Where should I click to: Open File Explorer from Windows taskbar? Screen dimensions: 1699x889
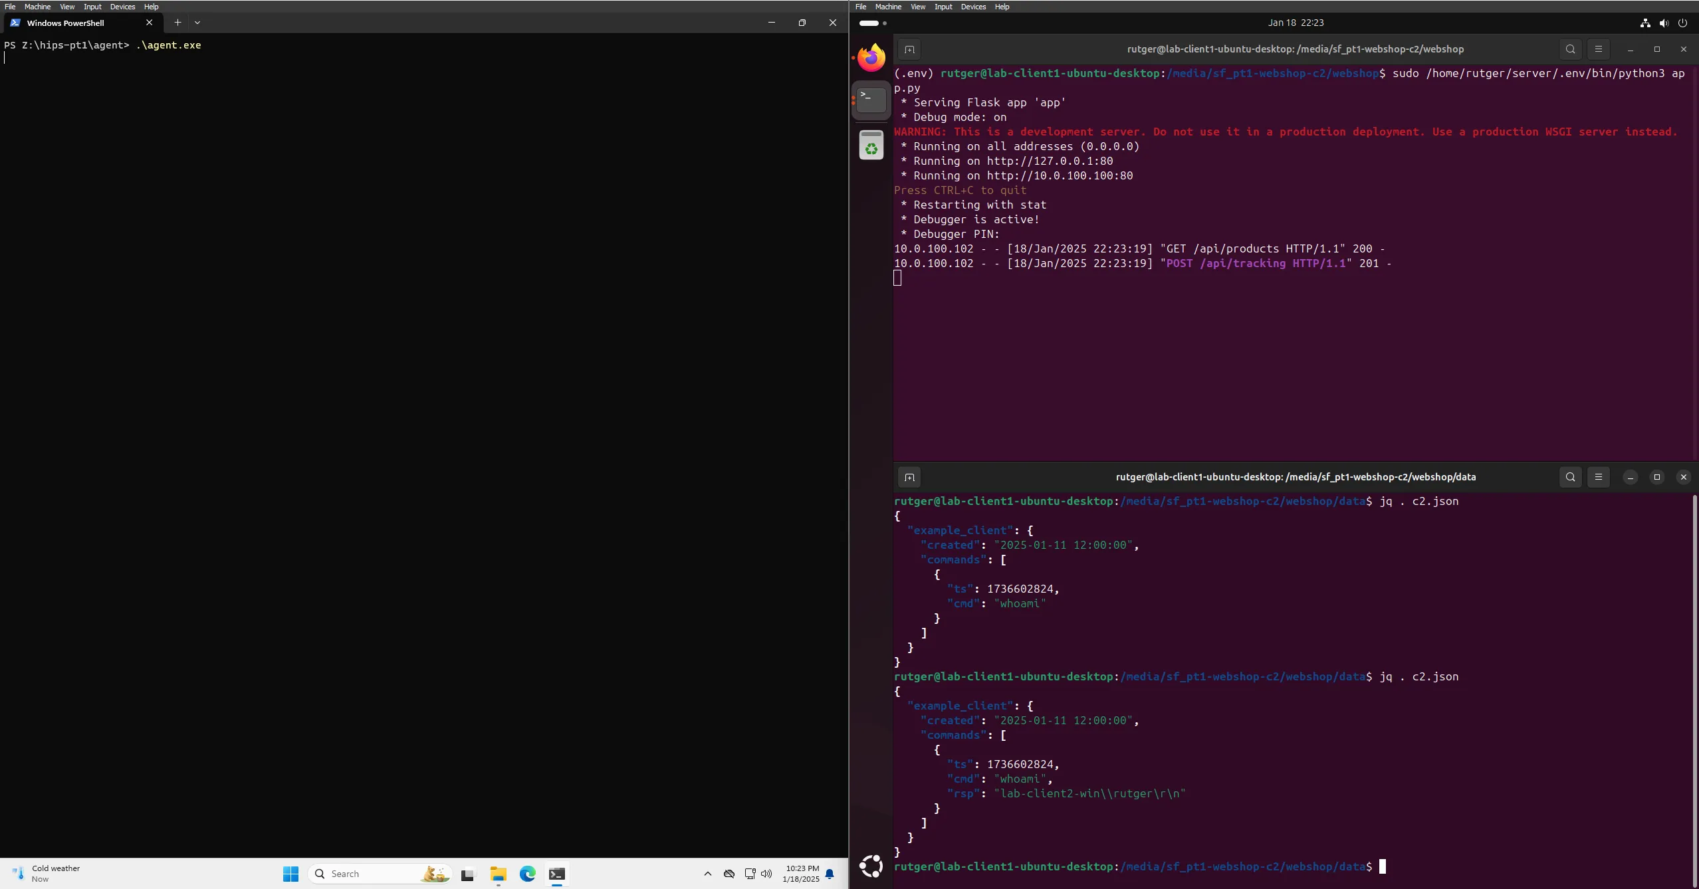tap(498, 874)
